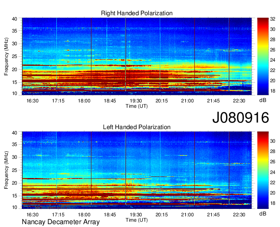Screen dimensions: 280x227
Task: Click 40 MHz tick on right-handed frequency axis
Action: click(x=14, y=19)
